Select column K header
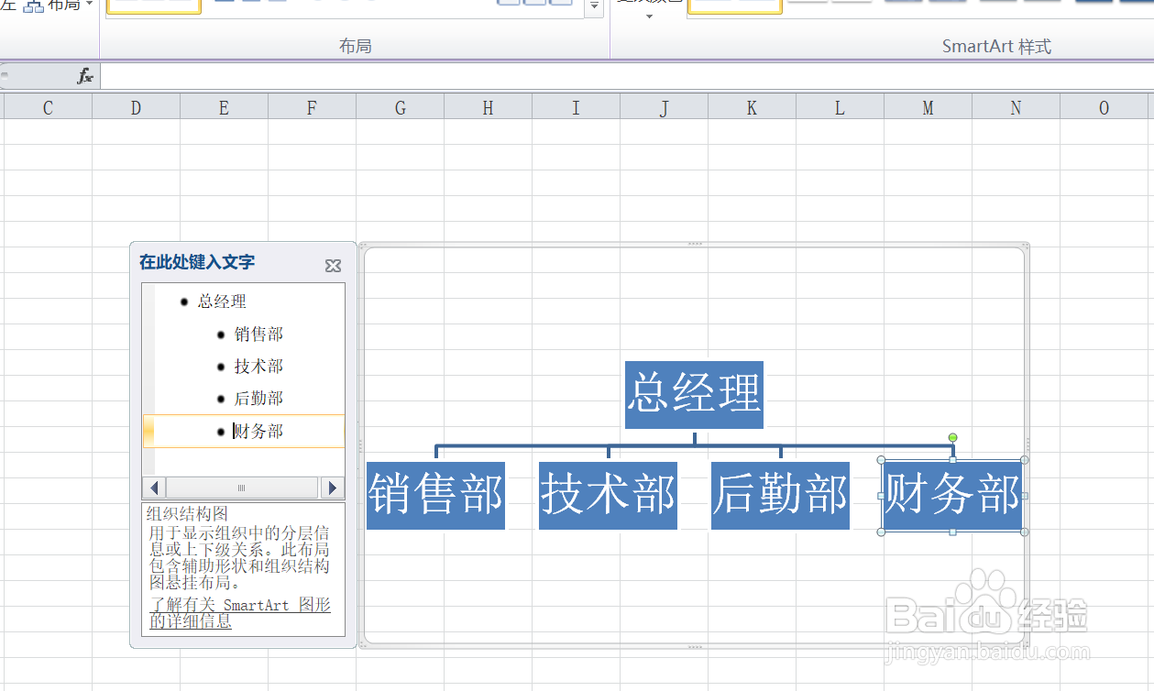Image resolution: width=1154 pixels, height=691 pixels. click(752, 108)
